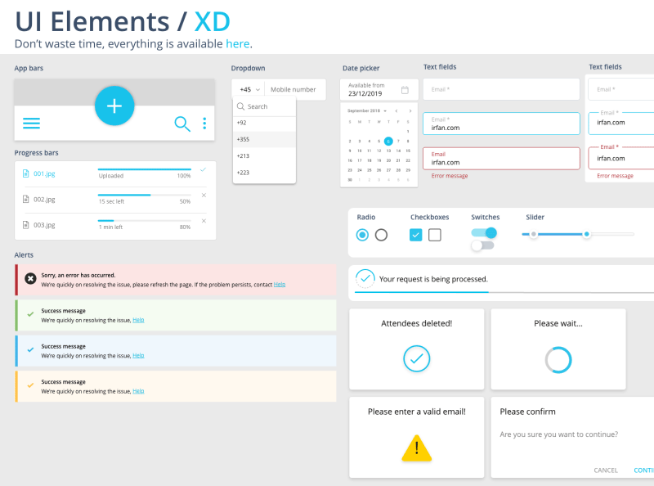The width and height of the screenshot is (654, 486).
Task: Open the 'here' link in the page subtitle
Action: pos(238,43)
